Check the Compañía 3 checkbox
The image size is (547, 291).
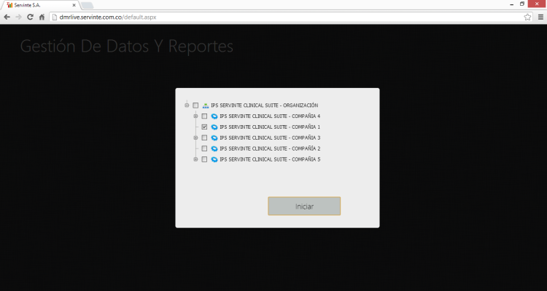[x=204, y=137]
